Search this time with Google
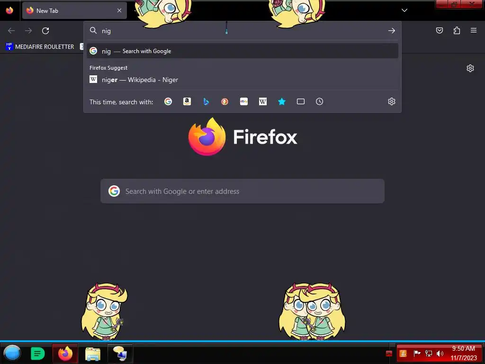The width and height of the screenshot is (485, 364). pyautogui.click(x=168, y=101)
